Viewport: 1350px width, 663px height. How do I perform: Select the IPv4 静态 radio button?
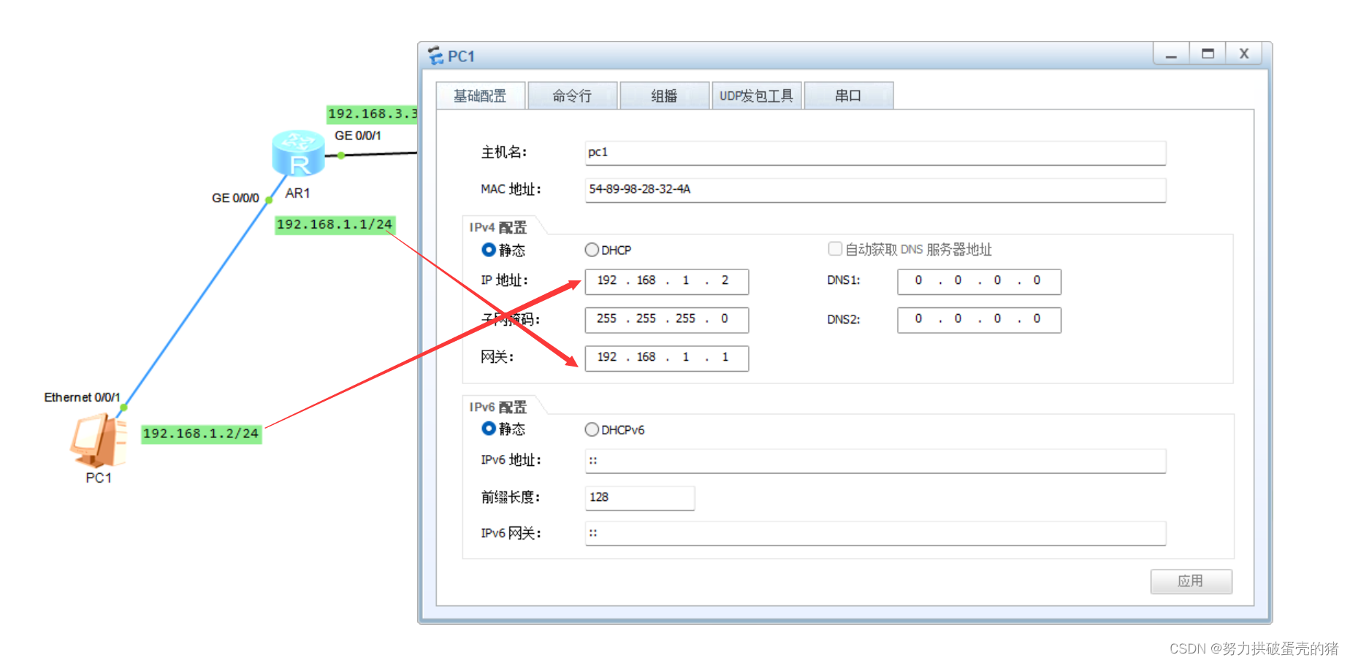point(489,250)
